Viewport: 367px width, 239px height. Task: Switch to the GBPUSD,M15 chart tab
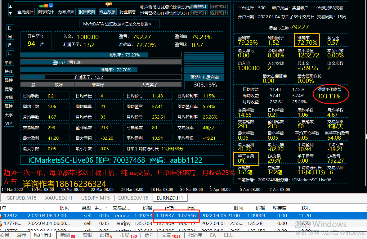pyautogui.click(x=21, y=198)
